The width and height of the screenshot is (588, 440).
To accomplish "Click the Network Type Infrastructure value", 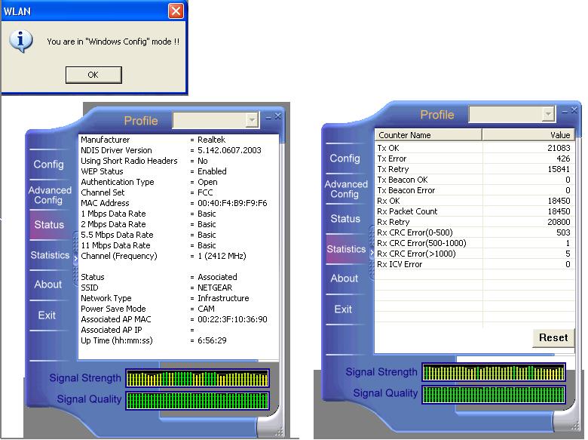I will click(x=223, y=298).
